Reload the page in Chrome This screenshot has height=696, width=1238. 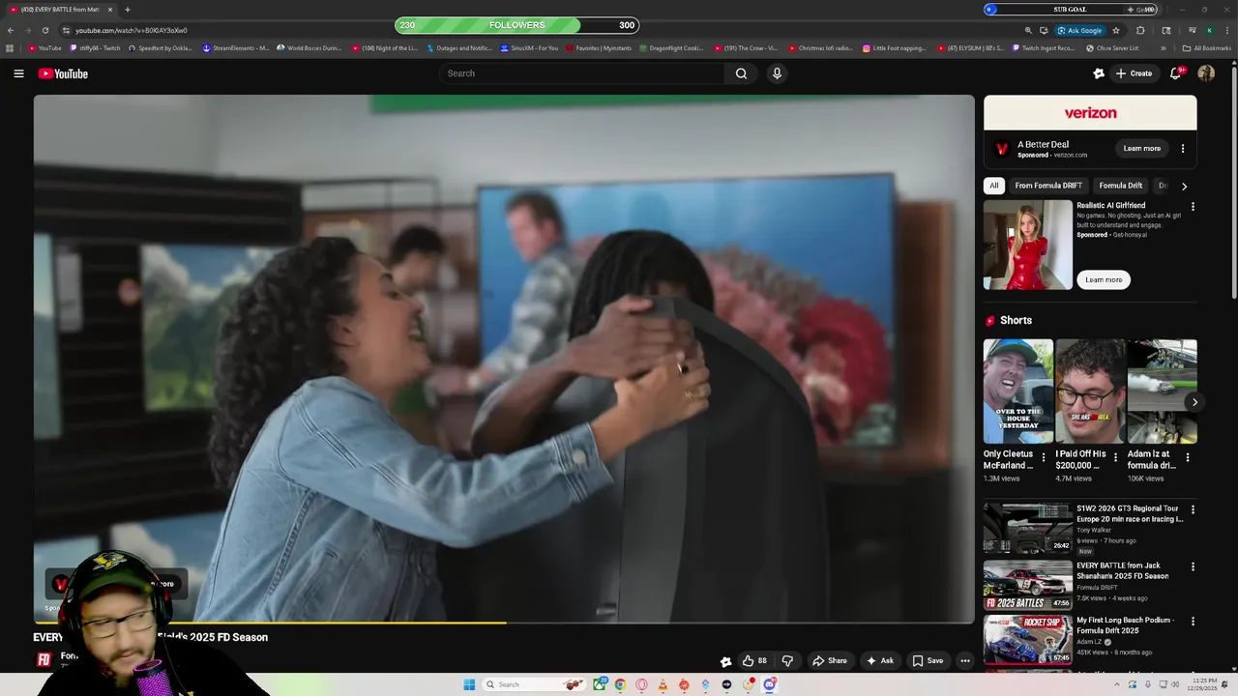click(44, 30)
